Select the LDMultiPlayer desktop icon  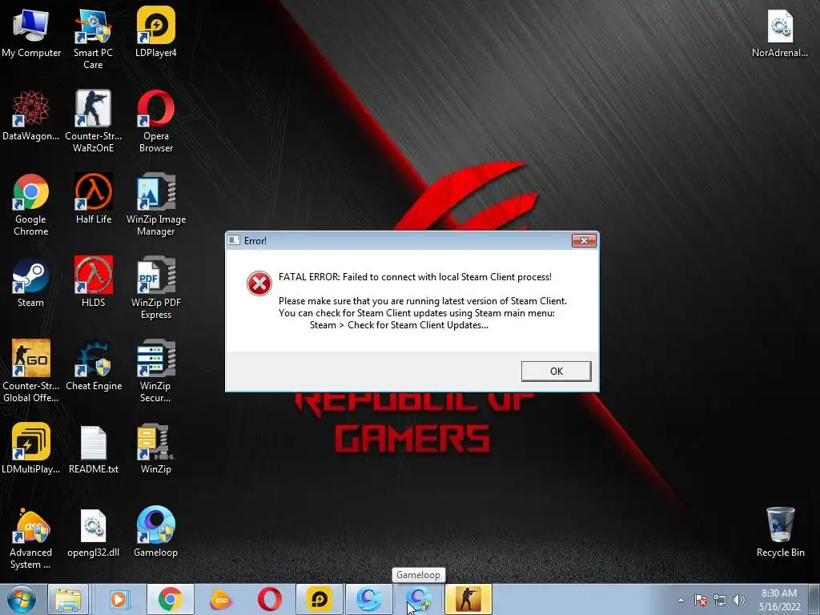tap(31, 448)
